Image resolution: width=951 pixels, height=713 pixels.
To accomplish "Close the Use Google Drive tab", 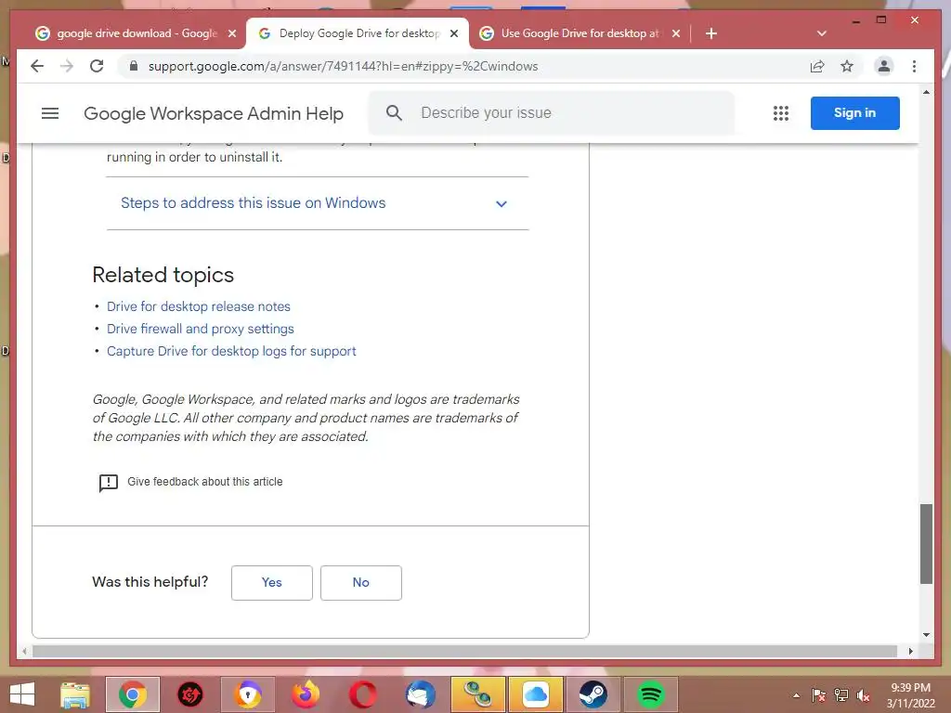I will (x=676, y=33).
